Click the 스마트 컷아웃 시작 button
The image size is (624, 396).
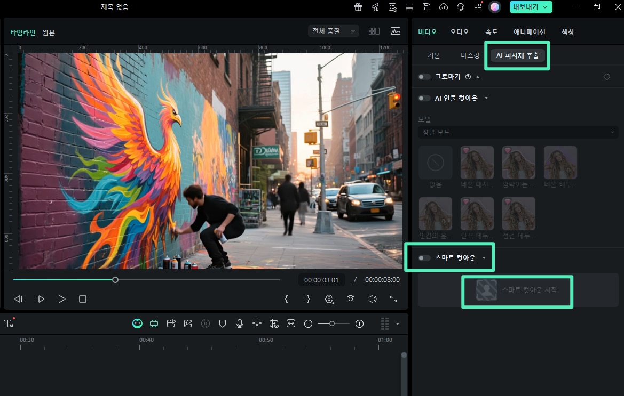click(x=517, y=290)
